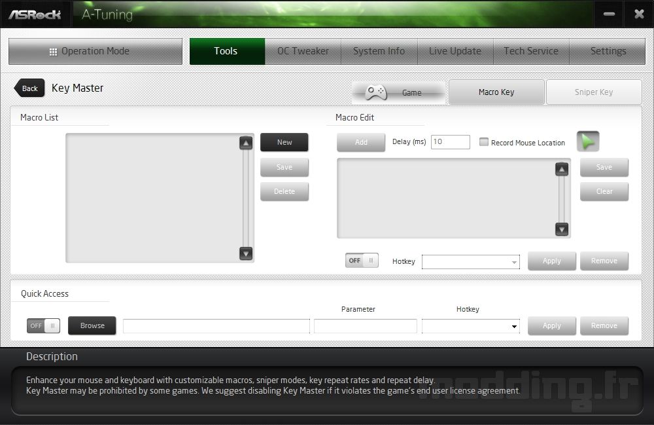This screenshot has width=654, height=425.
Task: Click Apply in Quick Access row
Action: click(552, 325)
